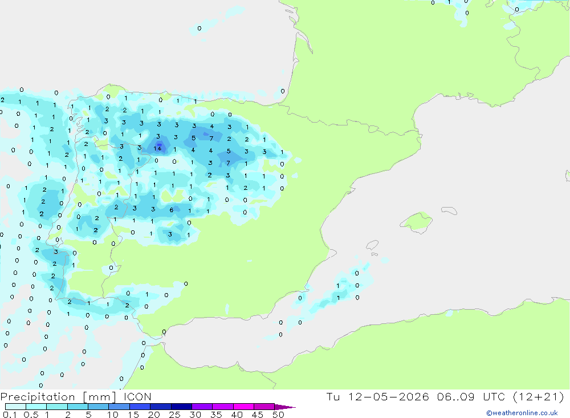This screenshot has height=418, width=570.
Task: Click the Mallorca island on the map
Action: point(417,222)
